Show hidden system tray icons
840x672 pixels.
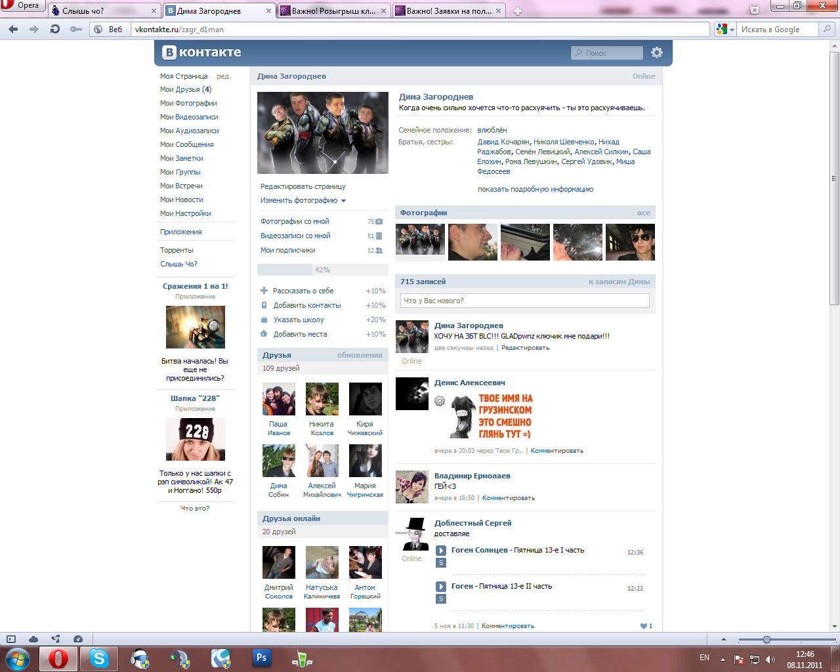pos(723,659)
